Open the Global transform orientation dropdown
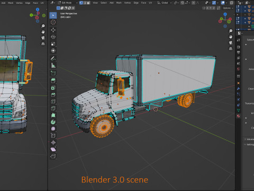The height and width of the screenshot is (191, 254). 165,3
